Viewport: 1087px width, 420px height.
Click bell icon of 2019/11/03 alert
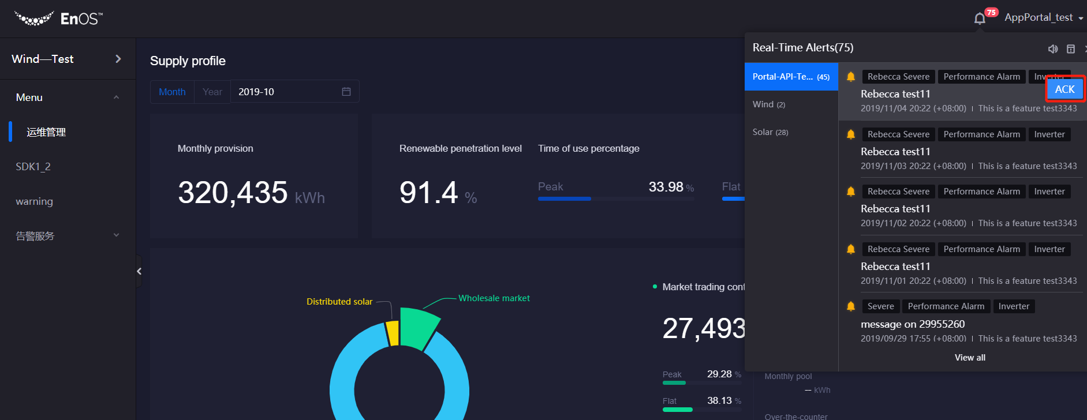[x=851, y=134]
